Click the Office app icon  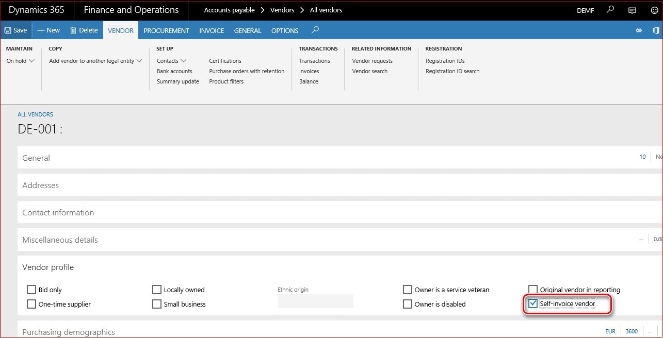tap(656, 30)
